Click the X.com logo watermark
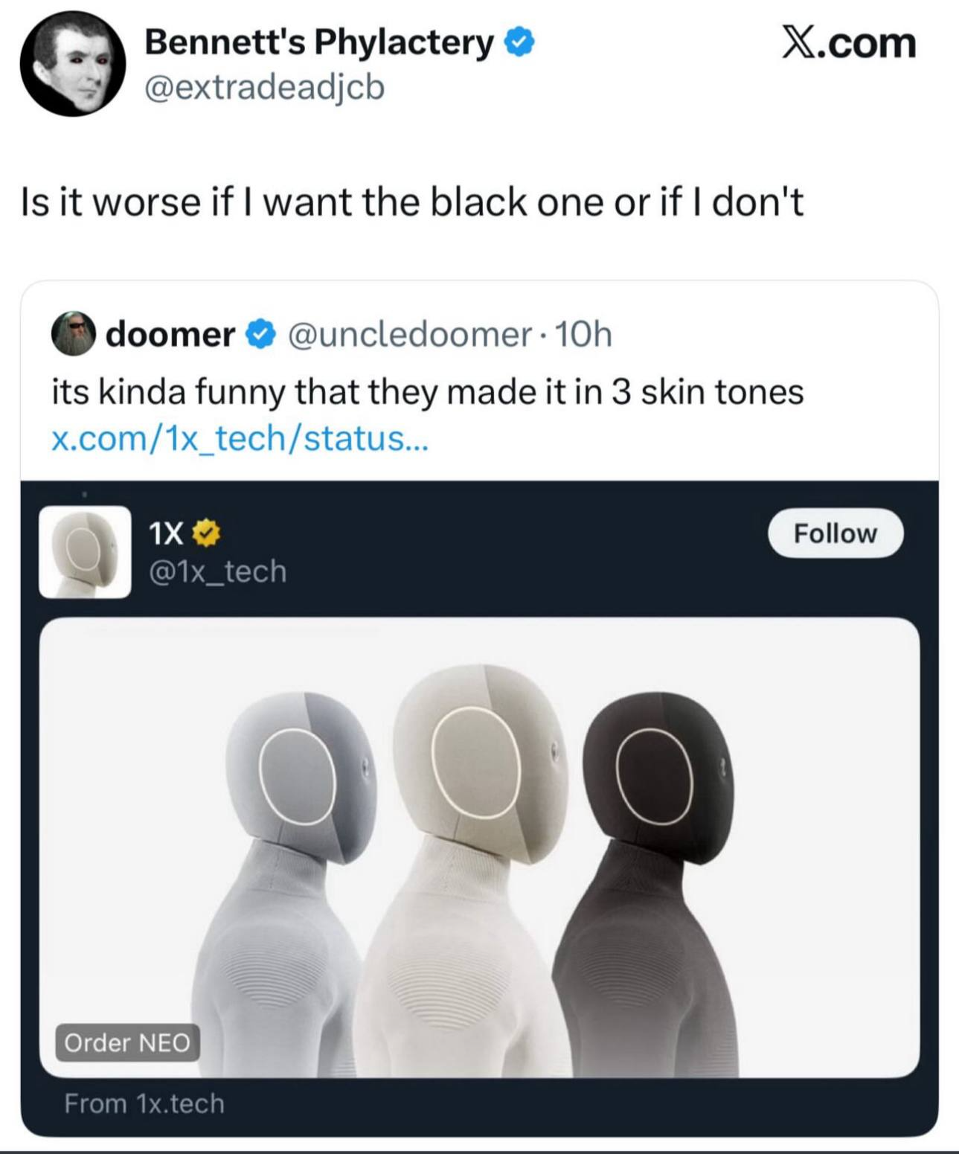959x1154 pixels. coord(848,43)
